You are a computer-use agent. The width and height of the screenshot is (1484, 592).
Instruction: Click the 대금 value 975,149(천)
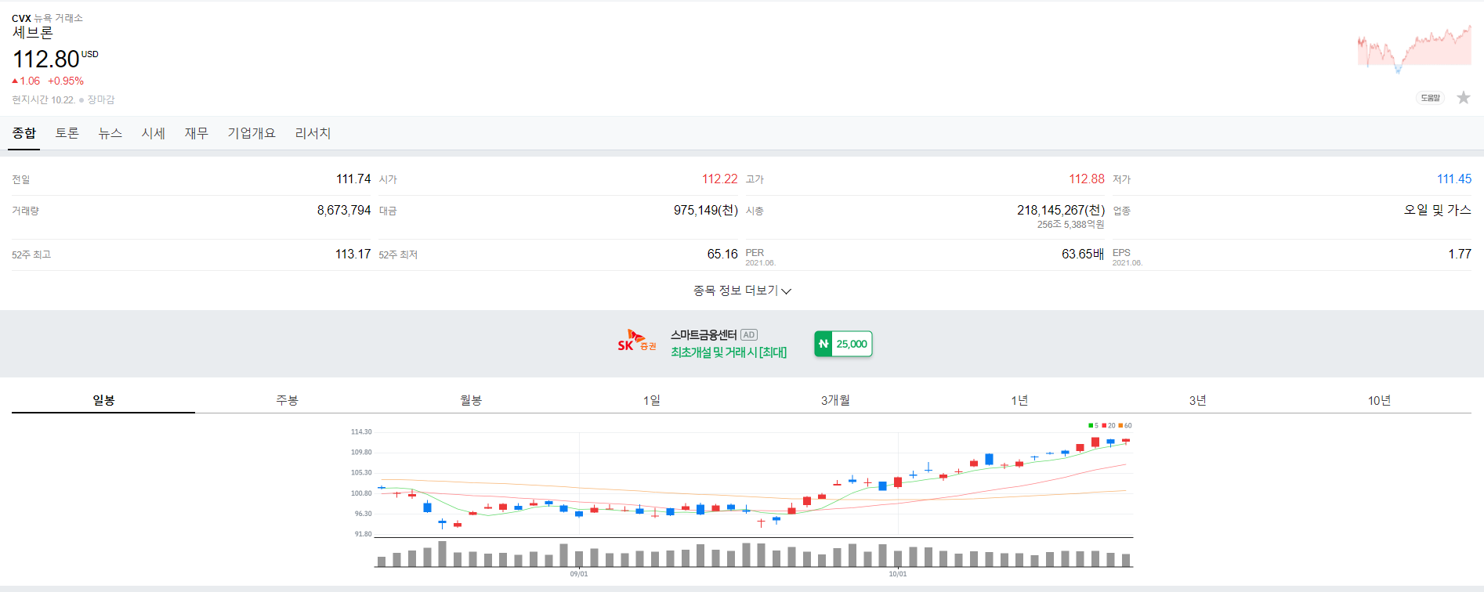pyautogui.click(x=706, y=211)
